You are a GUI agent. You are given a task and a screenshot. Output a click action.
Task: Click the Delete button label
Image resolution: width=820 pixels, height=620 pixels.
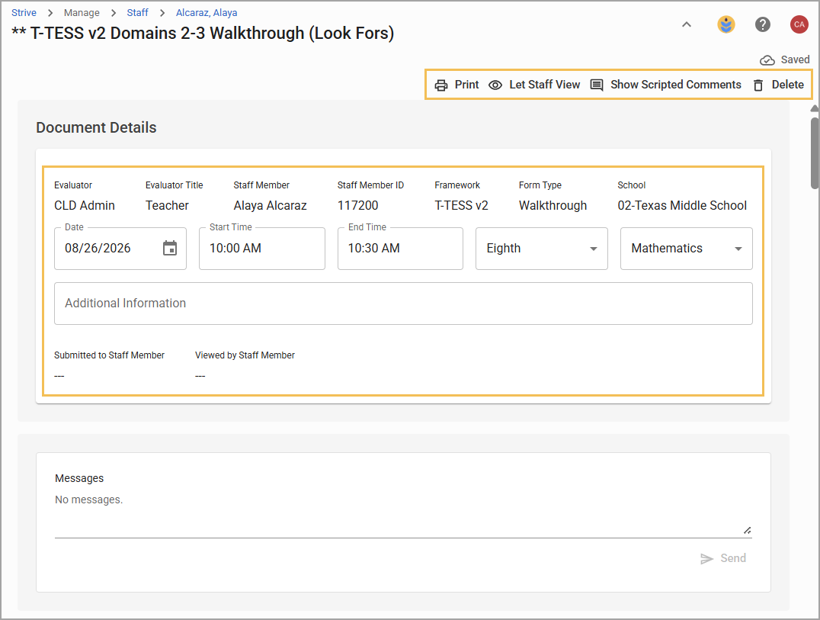coord(787,85)
